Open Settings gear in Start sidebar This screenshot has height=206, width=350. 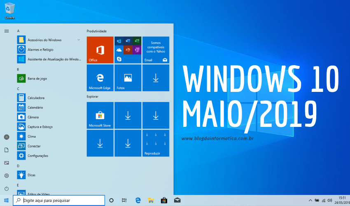7,176
